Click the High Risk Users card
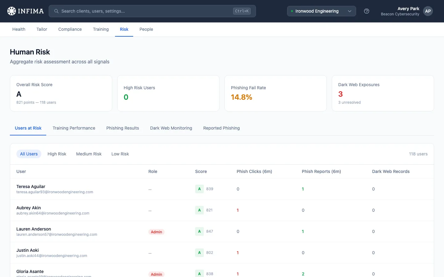The image size is (444, 277). coord(168,93)
